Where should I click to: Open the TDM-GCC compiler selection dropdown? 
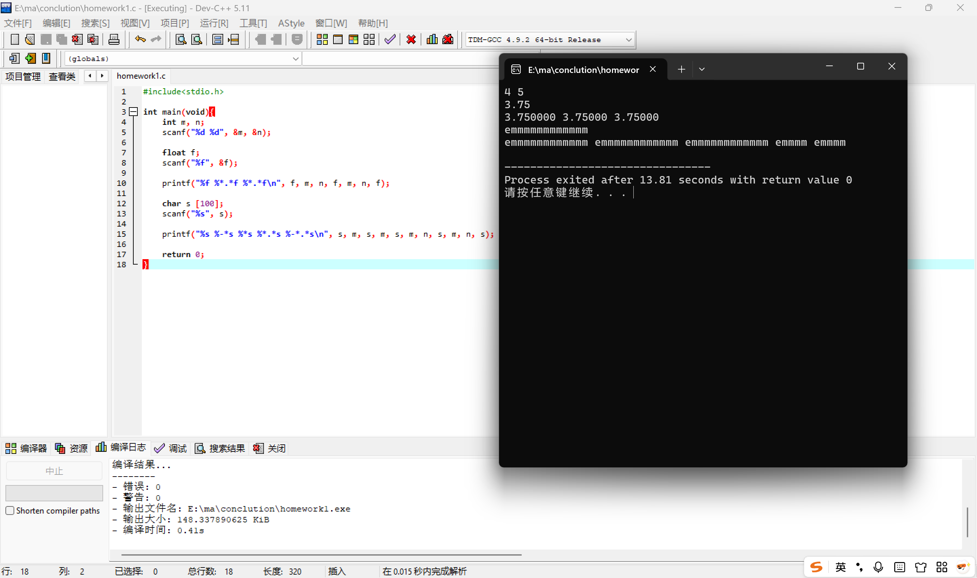coord(628,40)
